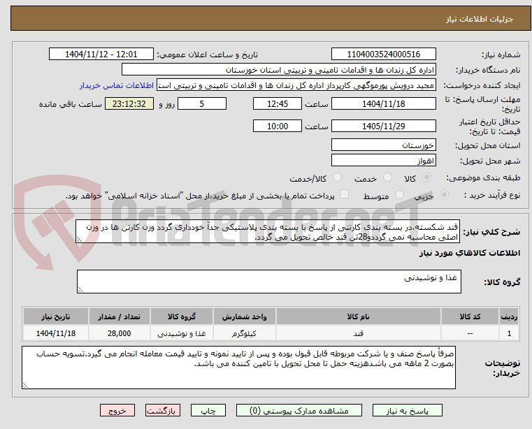Click the general description text area
This screenshot has width=532, height=429.
(268, 231)
